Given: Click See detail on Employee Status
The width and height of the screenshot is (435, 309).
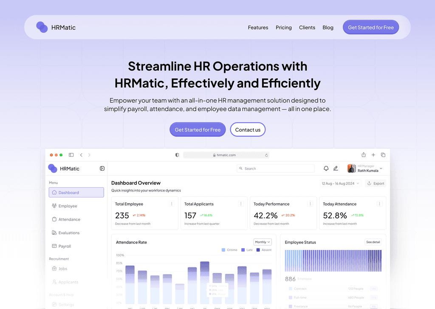Looking at the screenshot, I should tap(373, 242).
